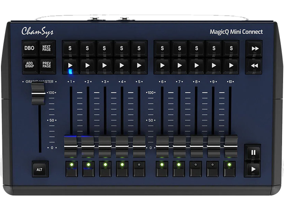The image size is (284, 210).
Task: Click fader 9 knob
Action: 214,146
